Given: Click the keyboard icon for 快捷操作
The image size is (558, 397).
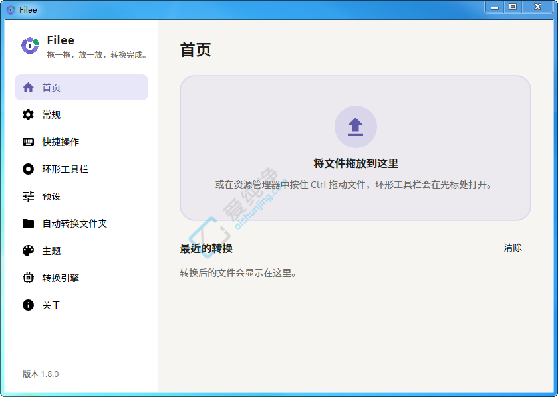Looking at the screenshot, I should [28, 142].
